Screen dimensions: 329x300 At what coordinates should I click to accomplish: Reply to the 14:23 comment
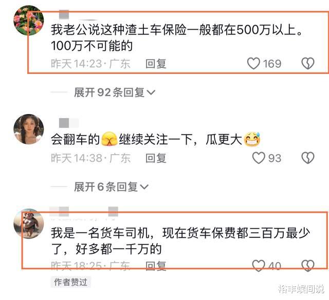(x=156, y=64)
